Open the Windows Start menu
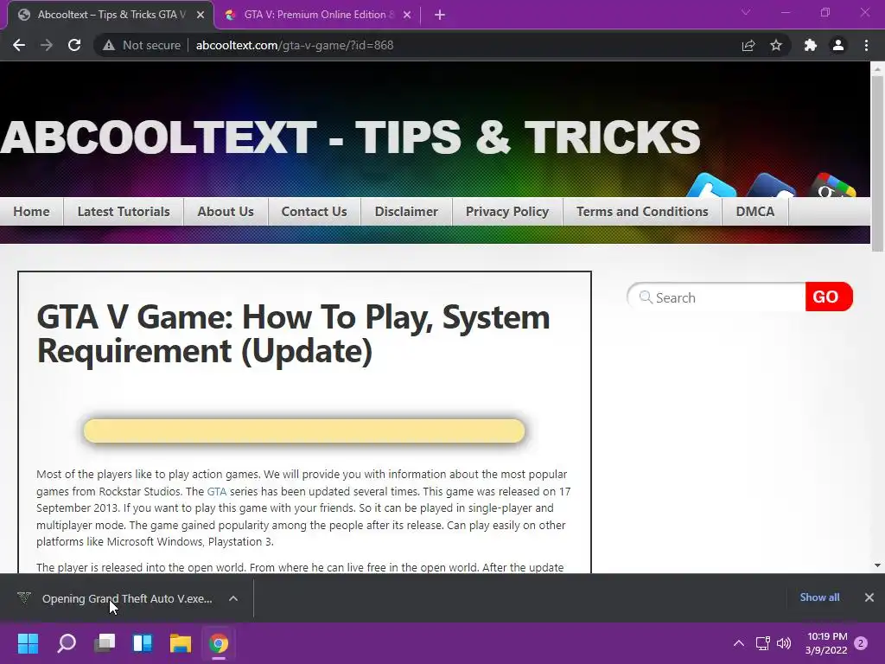Image resolution: width=885 pixels, height=664 pixels. [x=29, y=643]
